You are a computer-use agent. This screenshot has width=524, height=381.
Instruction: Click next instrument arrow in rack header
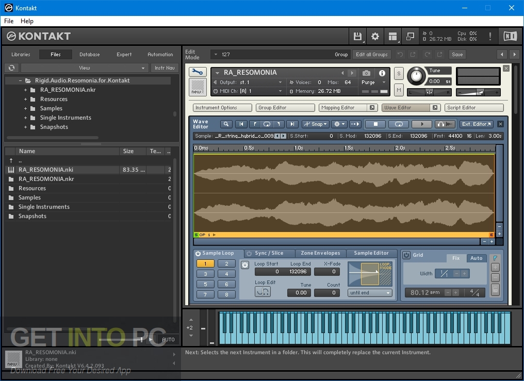click(x=352, y=73)
